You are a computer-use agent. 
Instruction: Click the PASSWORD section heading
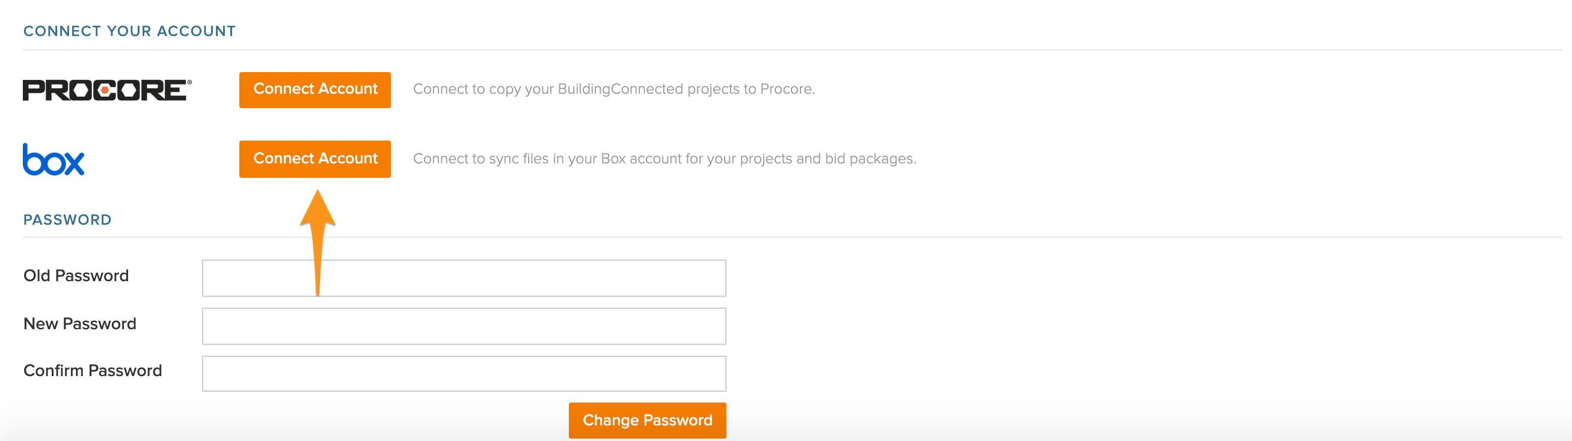pyautogui.click(x=67, y=220)
